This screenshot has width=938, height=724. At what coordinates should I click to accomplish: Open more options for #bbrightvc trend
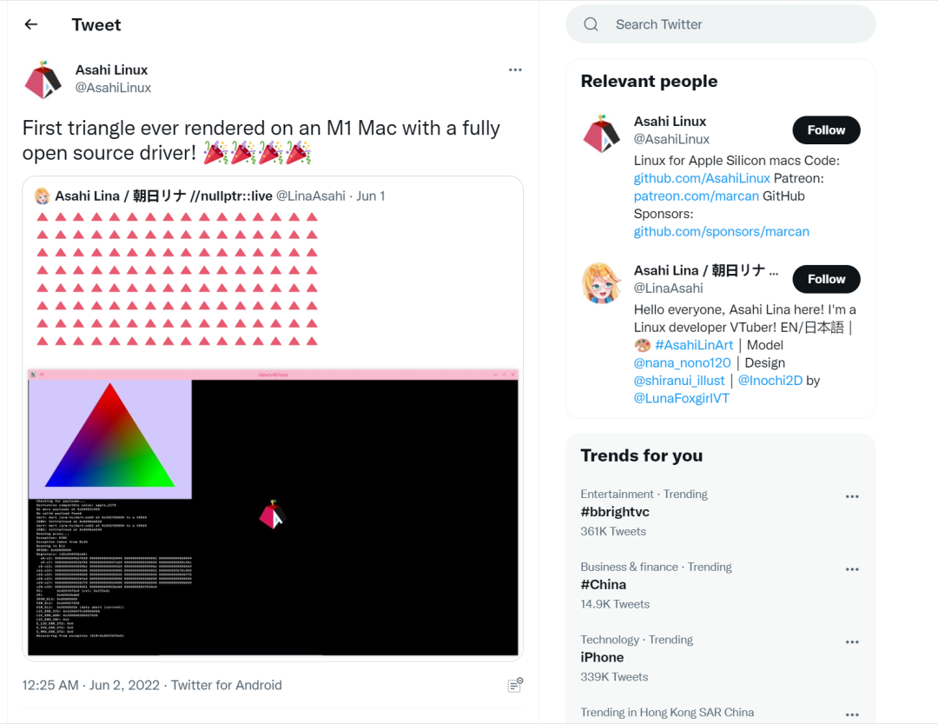click(x=852, y=497)
